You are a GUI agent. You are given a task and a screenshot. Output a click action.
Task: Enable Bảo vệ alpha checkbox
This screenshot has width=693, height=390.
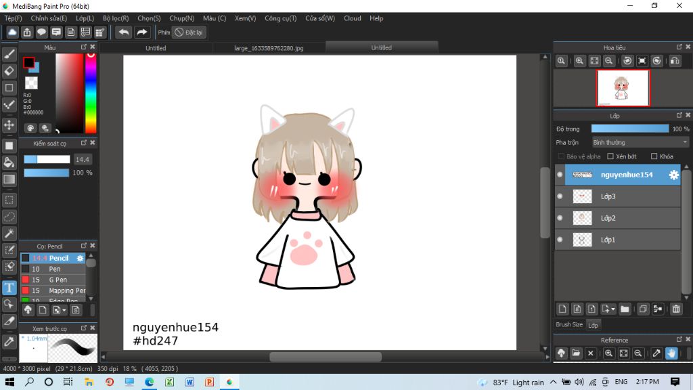coord(561,156)
